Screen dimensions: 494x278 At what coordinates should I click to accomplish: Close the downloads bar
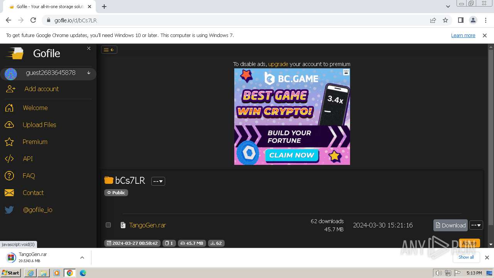point(487,258)
